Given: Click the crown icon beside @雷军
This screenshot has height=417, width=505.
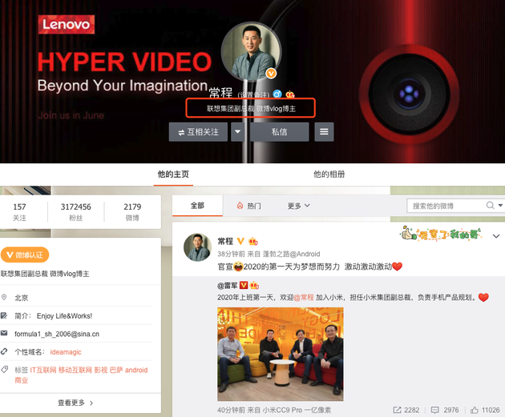Looking at the screenshot, I should [x=254, y=285].
